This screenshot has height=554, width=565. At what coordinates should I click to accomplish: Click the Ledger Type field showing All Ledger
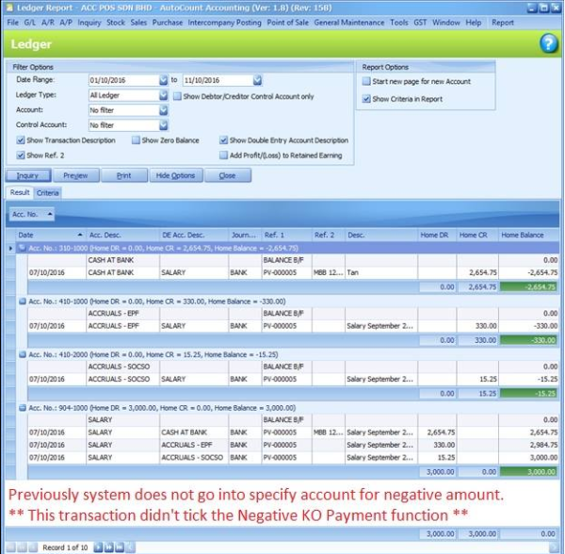(x=123, y=95)
